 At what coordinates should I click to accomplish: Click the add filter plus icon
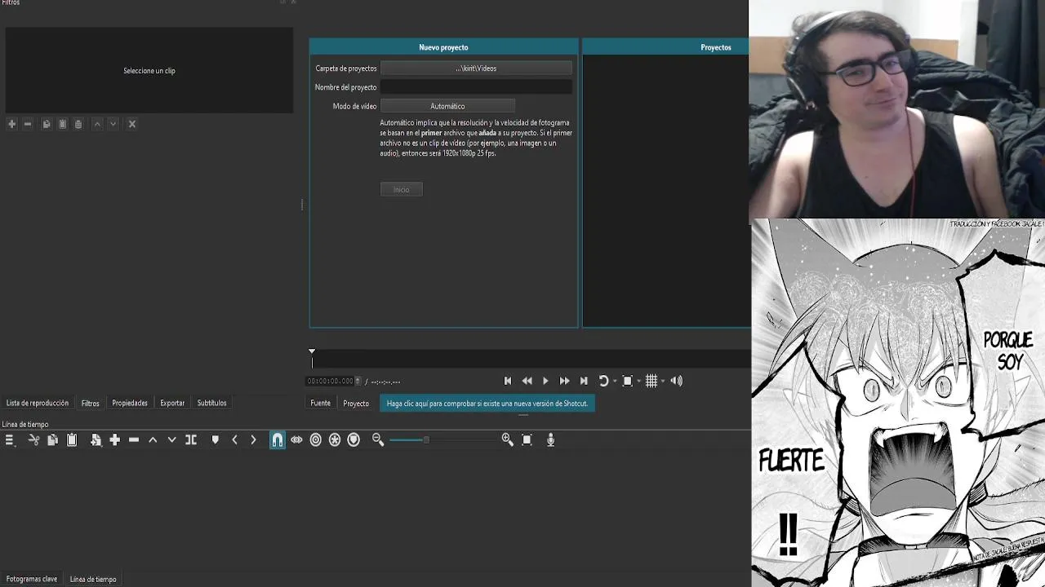pyautogui.click(x=11, y=124)
